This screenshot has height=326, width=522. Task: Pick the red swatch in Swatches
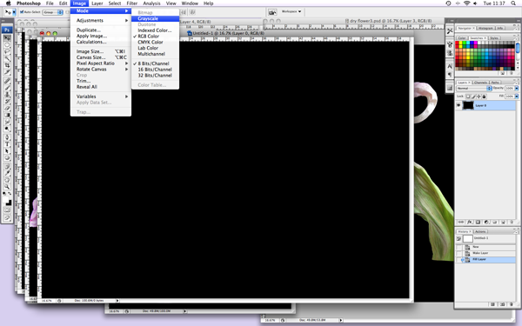pyautogui.click(x=457, y=43)
